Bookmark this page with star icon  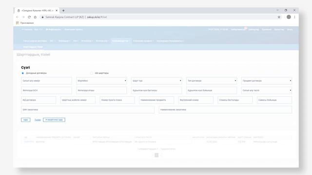click(279, 17)
